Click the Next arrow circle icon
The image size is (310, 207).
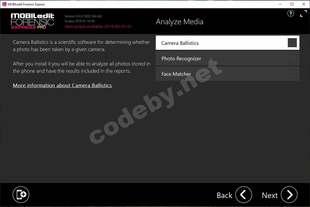pyautogui.click(x=289, y=195)
